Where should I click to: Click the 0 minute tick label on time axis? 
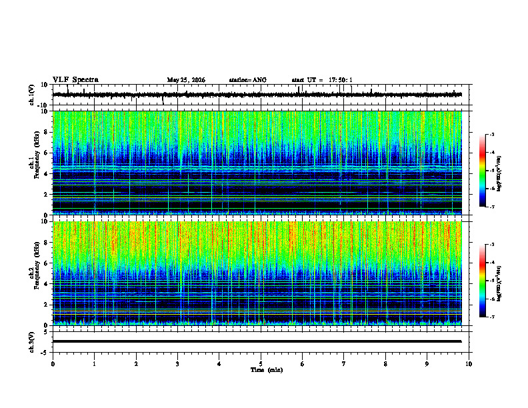[53, 364]
